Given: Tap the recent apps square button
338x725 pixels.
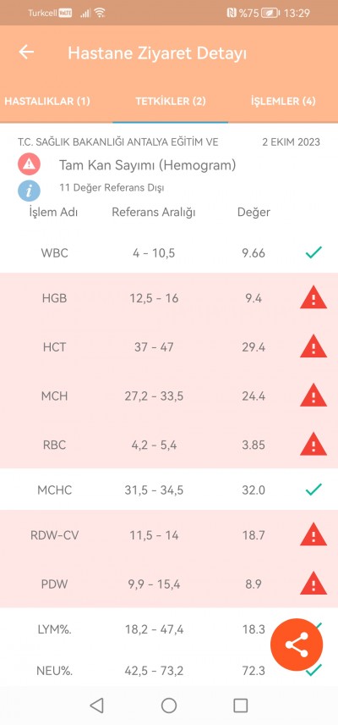Looking at the screenshot, I should point(241,706).
